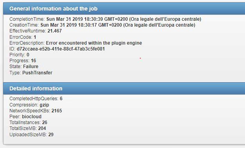
Task: Click the EffectiveRuntime value 21.467
Action: click(54, 31)
